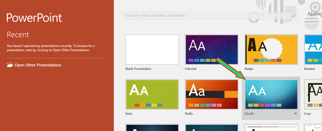Screen dimensions: 322x131
Task: Choose the Celestial theme thumbnail
Action: coord(212,50)
